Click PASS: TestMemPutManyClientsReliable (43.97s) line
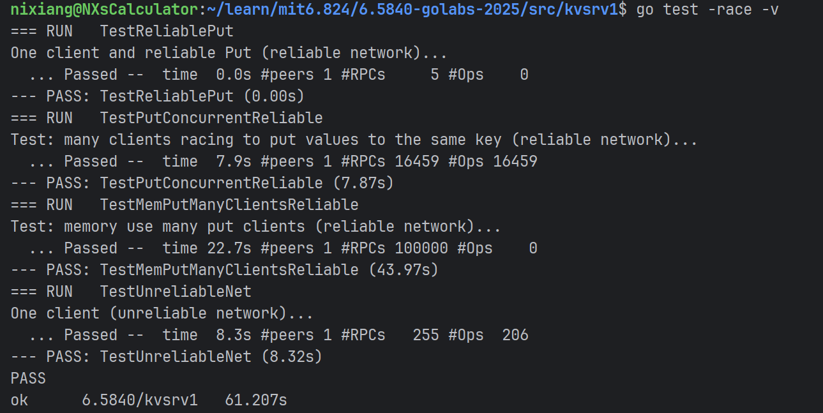 tap(225, 270)
